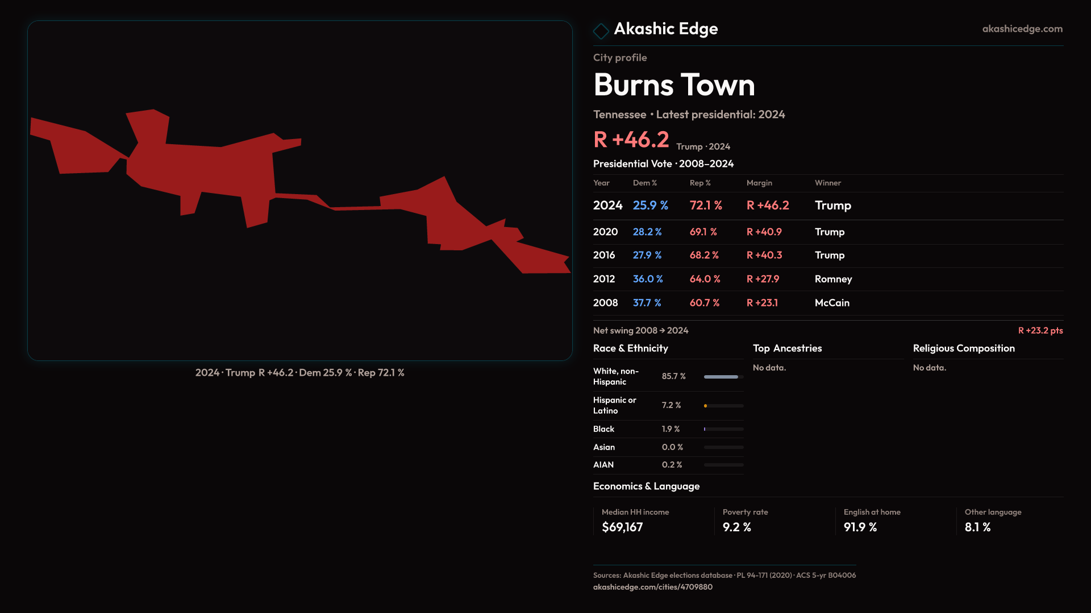Click the Median HH income card
The image size is (1091, 613).
[x=635, y=520]
